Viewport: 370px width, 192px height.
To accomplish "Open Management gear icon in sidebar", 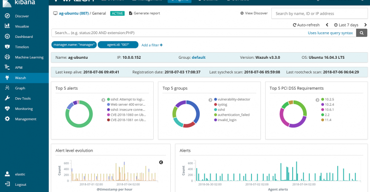I will pos(7,119).
